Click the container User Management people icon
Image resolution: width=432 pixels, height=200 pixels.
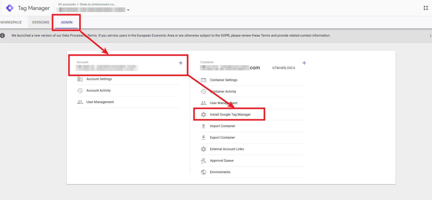pyautogui.click(x=203, y=103)
